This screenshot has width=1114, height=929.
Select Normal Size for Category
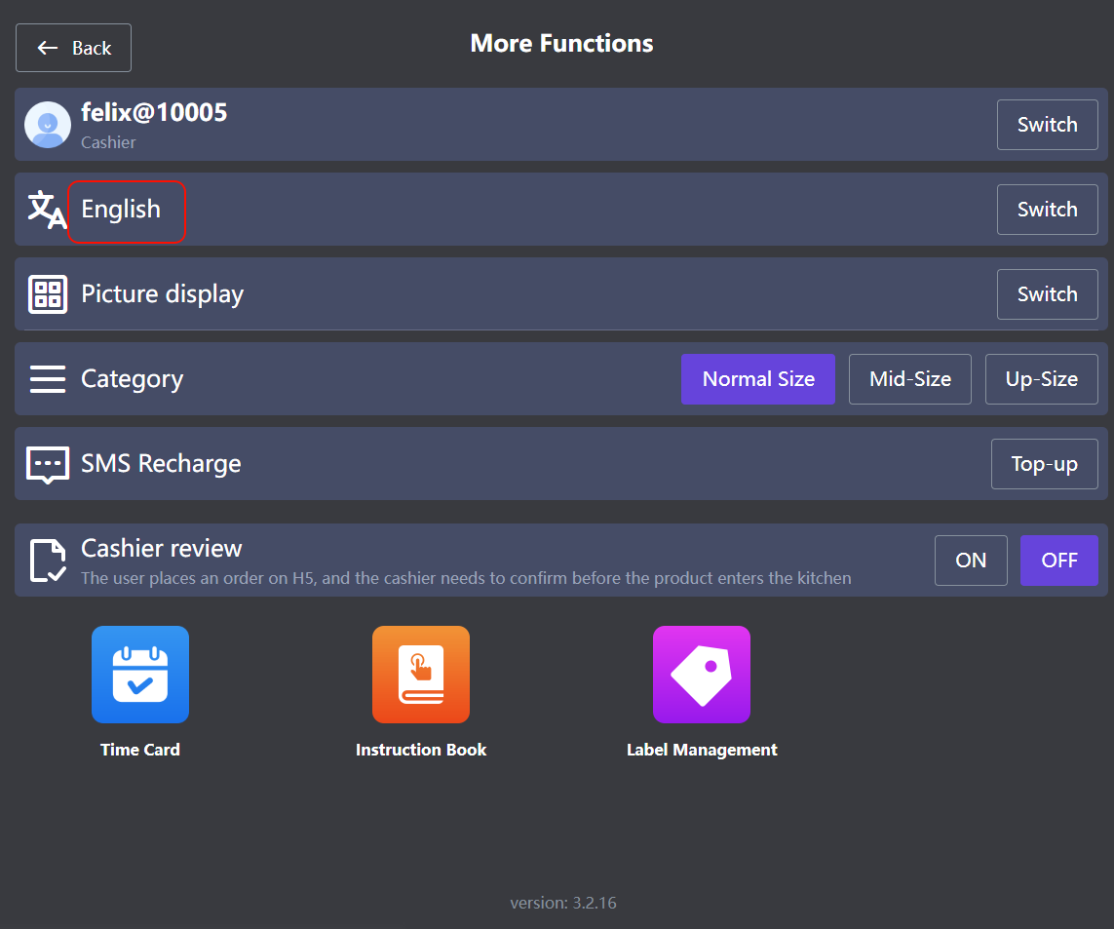[758, 379]
